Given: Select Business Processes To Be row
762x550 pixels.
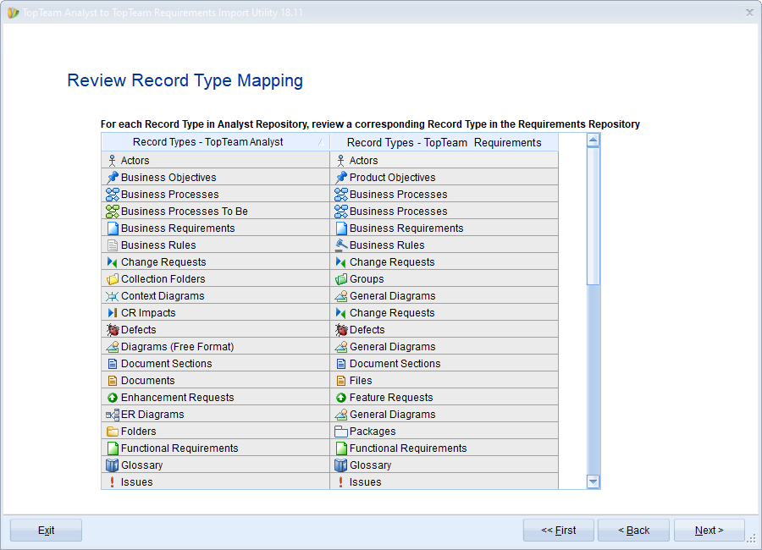Looking at the screenshot, I should tap(215, 212).
